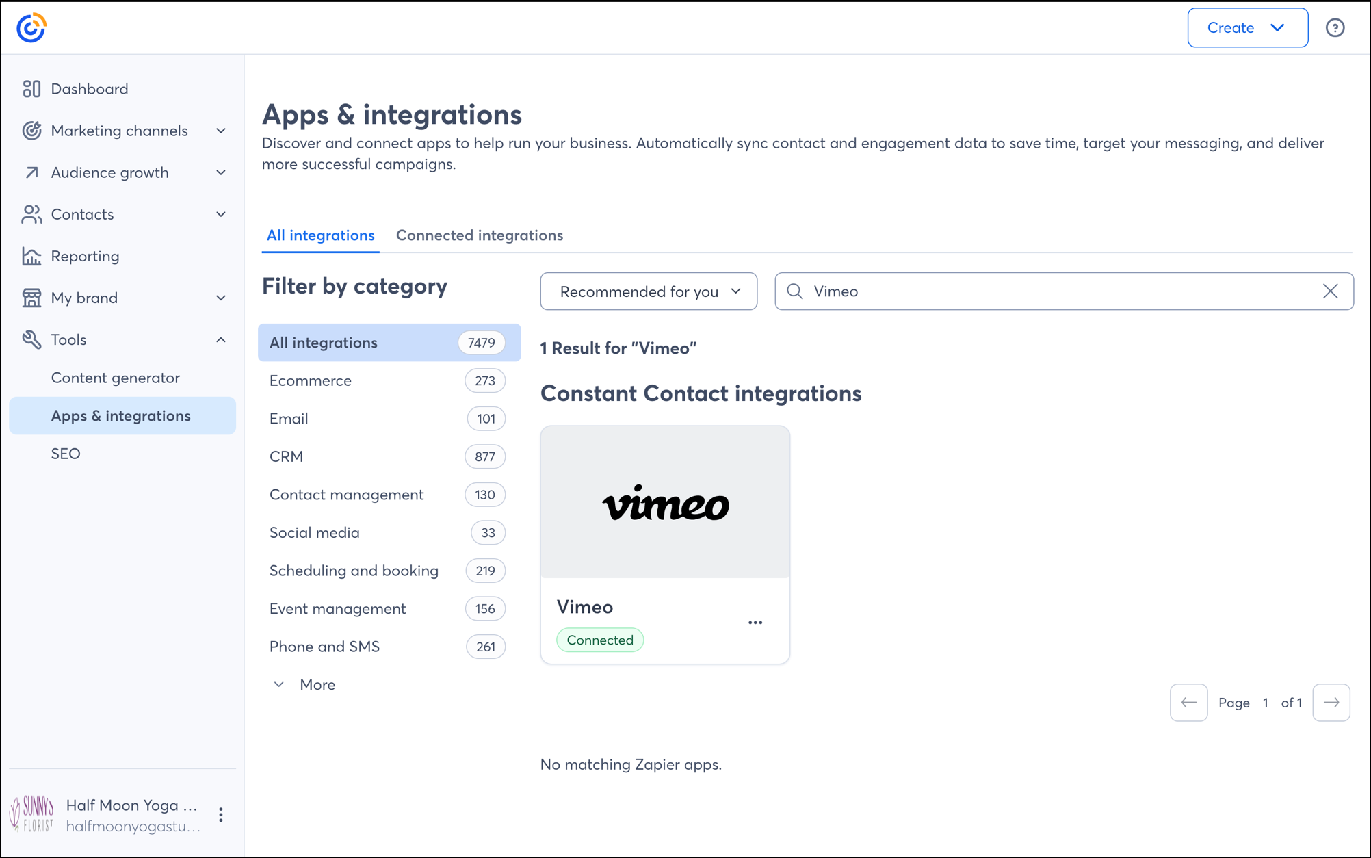Image resolution: width=1371 pixels, height=858 pixels.
Task: Collapse the Tools section chevron
Action: click(x=221, y=339)
